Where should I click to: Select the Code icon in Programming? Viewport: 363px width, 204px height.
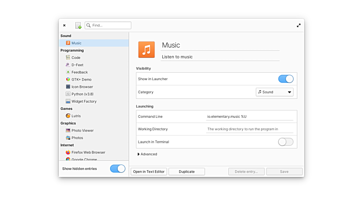point(68,57)
